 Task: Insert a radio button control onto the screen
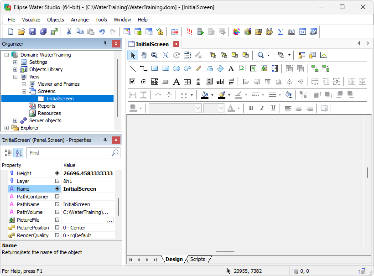pyautogui.click(x=143, y=81)
